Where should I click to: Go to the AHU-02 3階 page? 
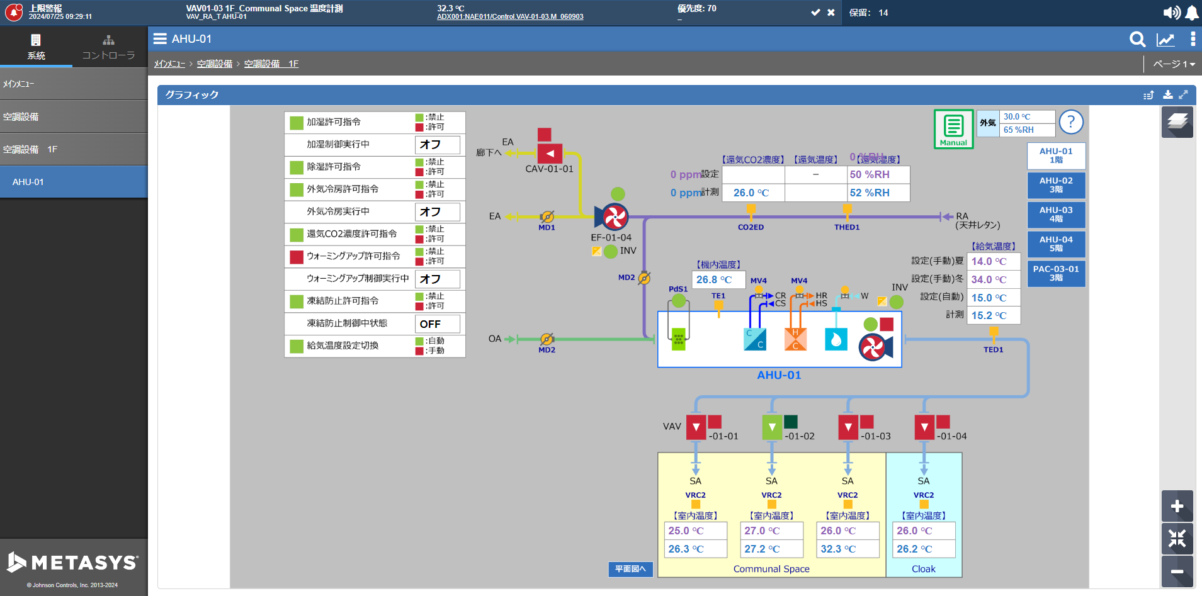tap(1056, 185)
